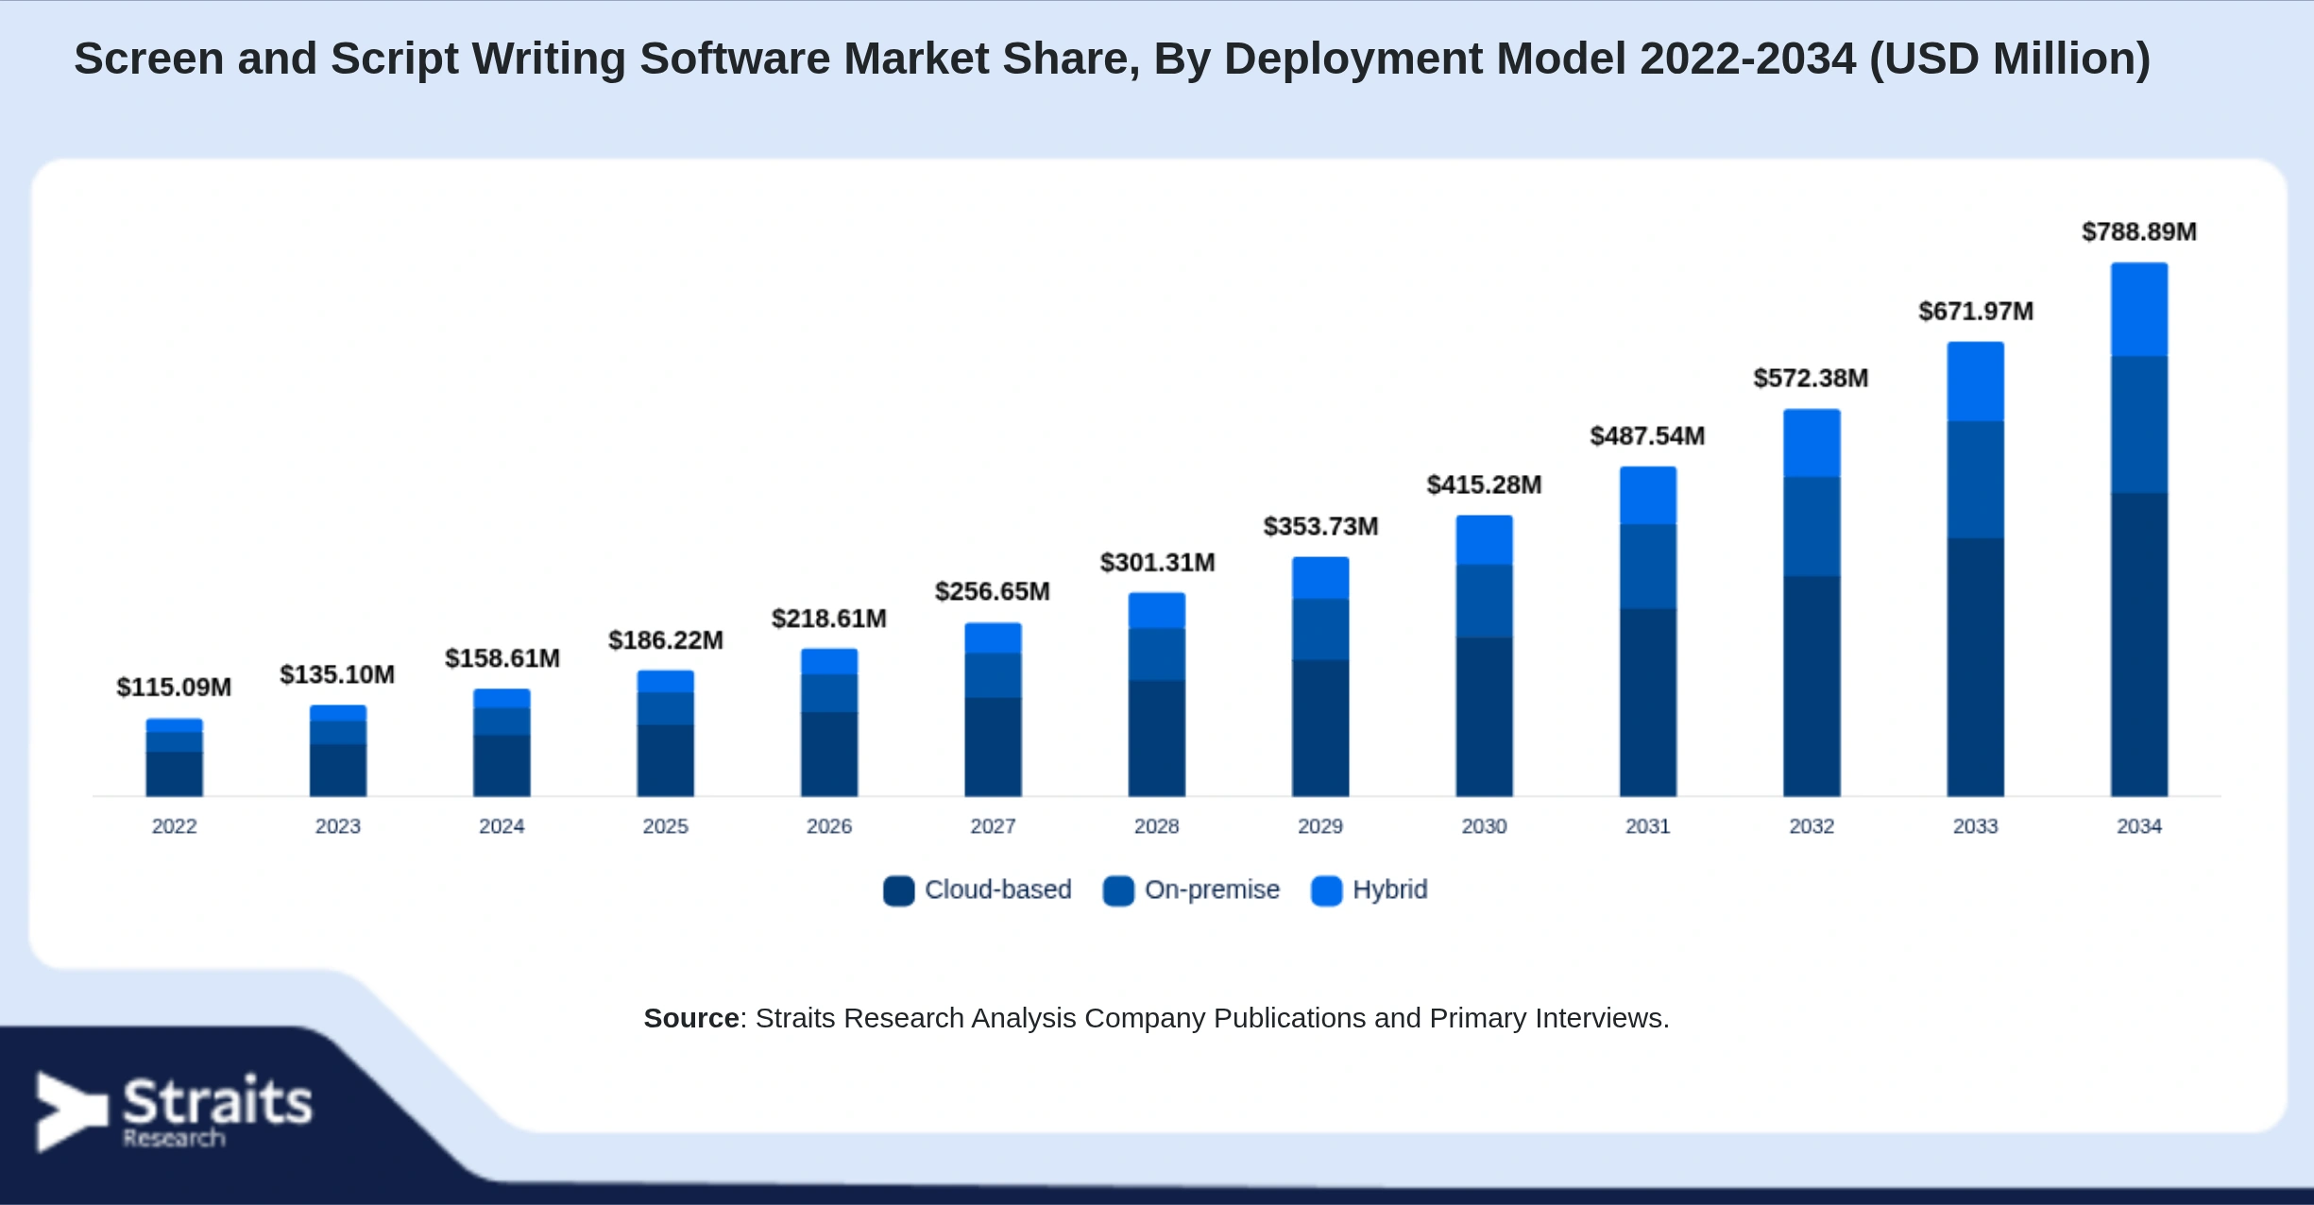Click the On-premise segment of the 2033 bar
Image resolution: width=2314 pixels, height=1205 pixels.
pos(1975,480)
